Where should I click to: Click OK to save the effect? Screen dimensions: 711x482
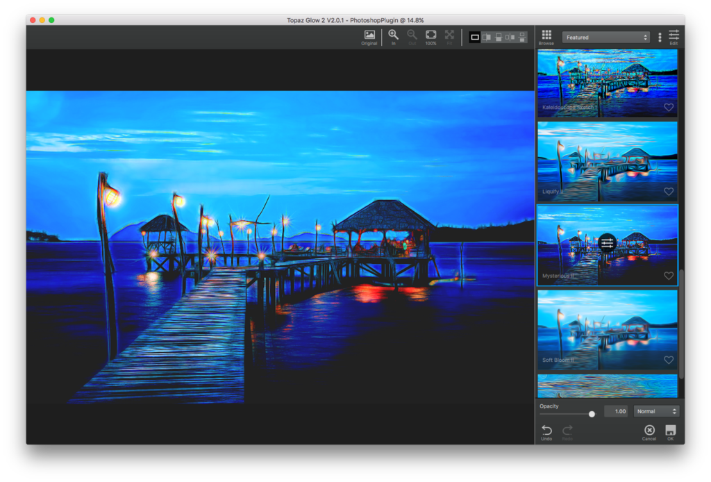point(670,432)
